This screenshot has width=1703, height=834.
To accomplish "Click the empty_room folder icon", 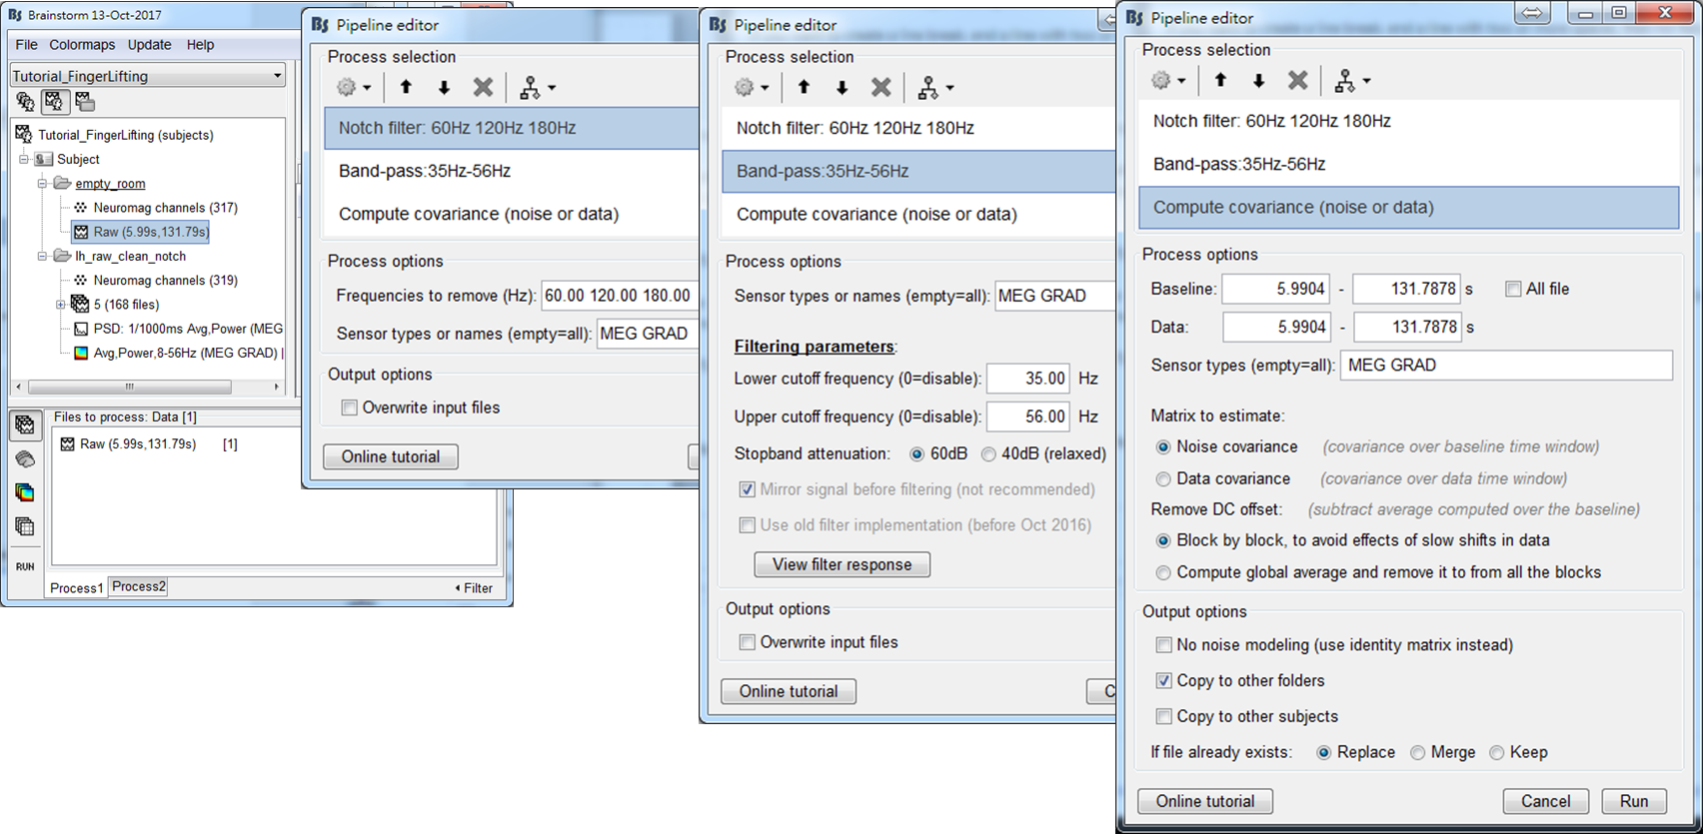I will [62, 183].
